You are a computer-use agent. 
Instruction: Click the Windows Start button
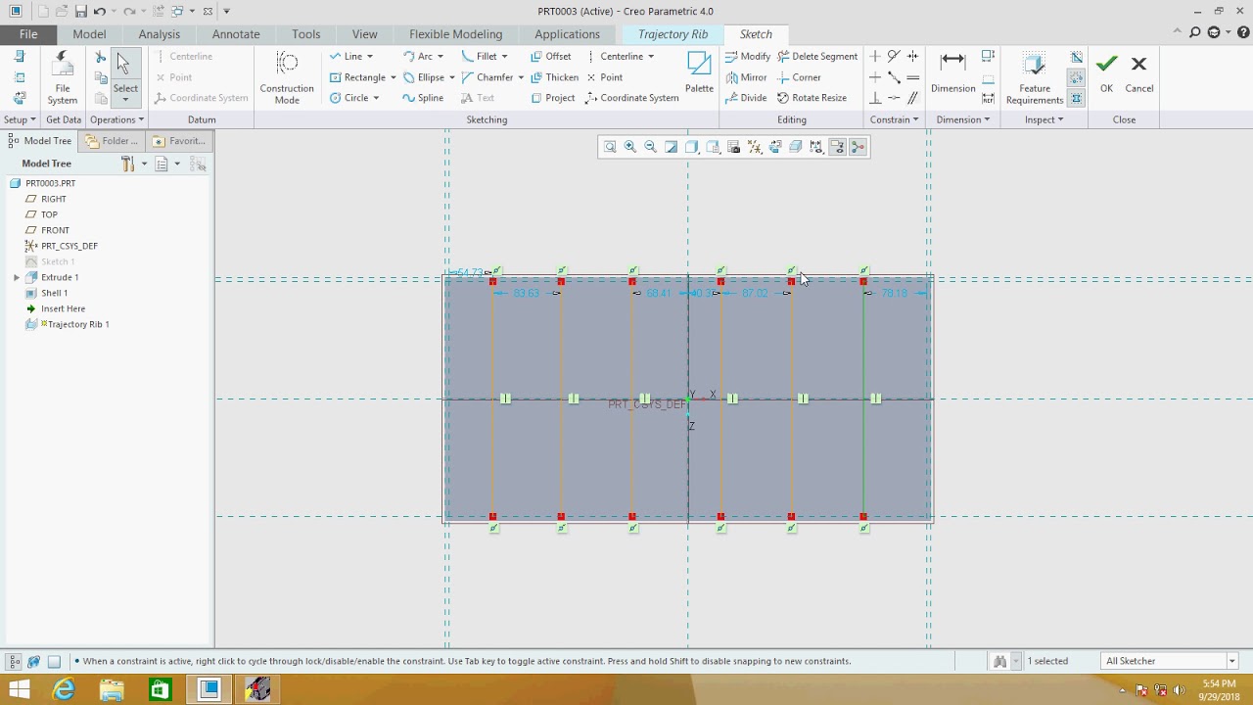click(x=20, y=690)
